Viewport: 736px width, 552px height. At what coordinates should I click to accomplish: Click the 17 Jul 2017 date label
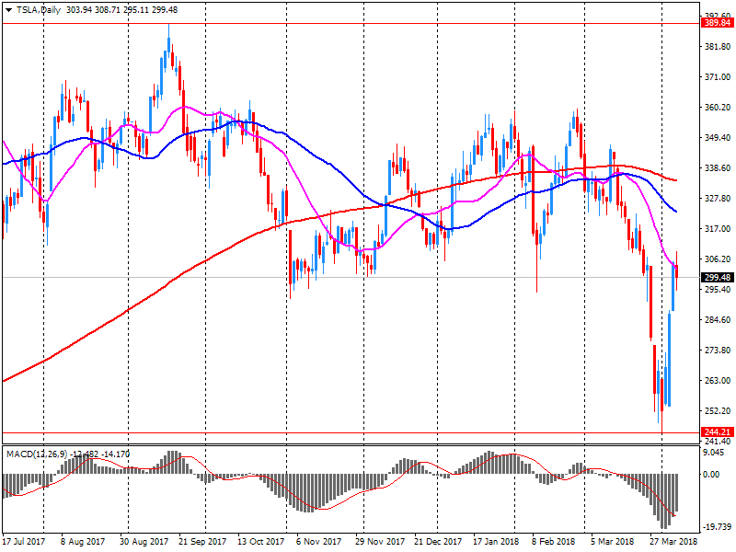[24, 542]
